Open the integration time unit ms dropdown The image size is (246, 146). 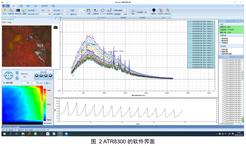[50, 10]
